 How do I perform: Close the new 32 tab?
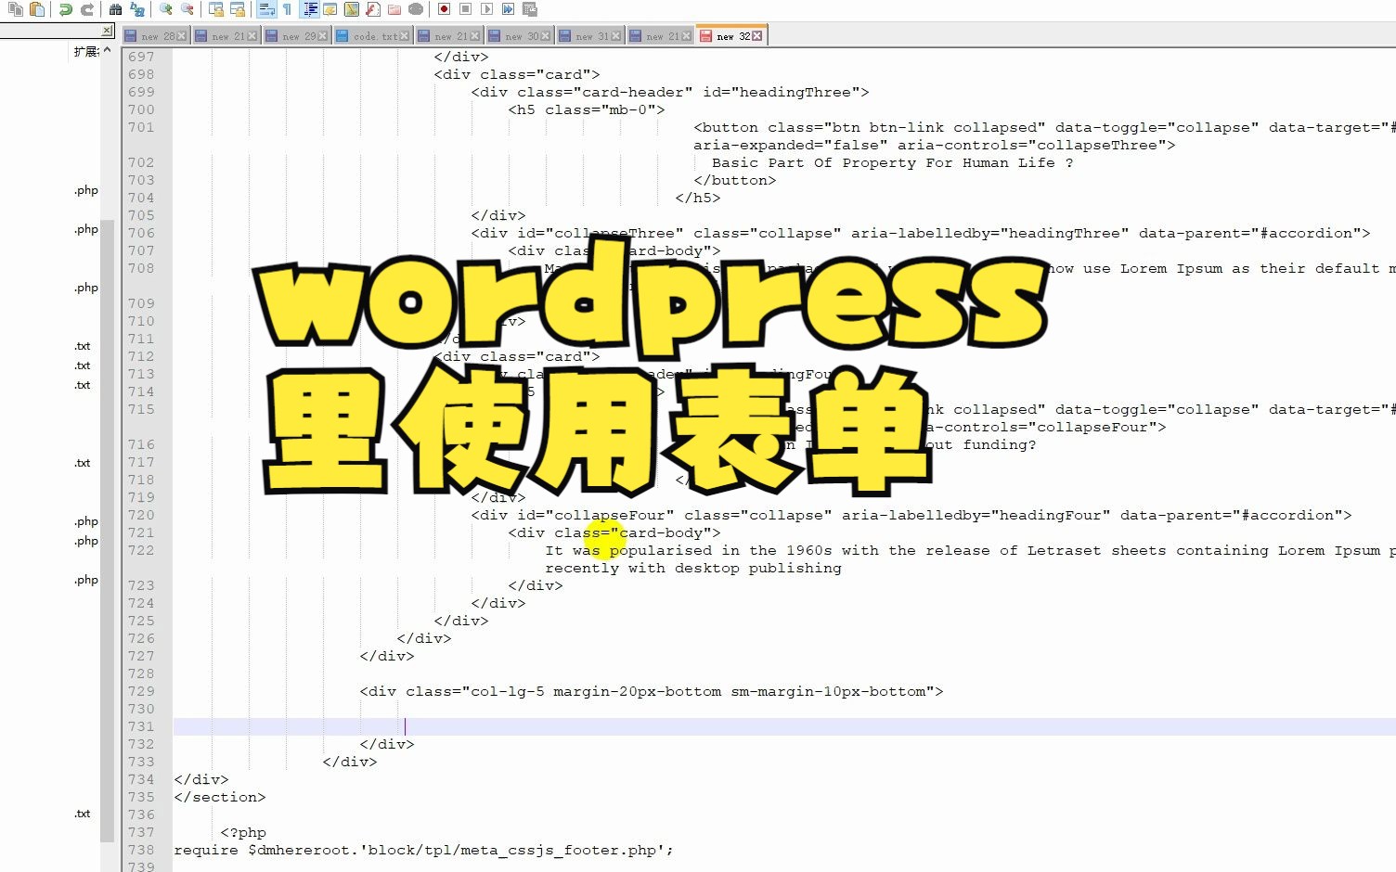(x=757, y=36)
